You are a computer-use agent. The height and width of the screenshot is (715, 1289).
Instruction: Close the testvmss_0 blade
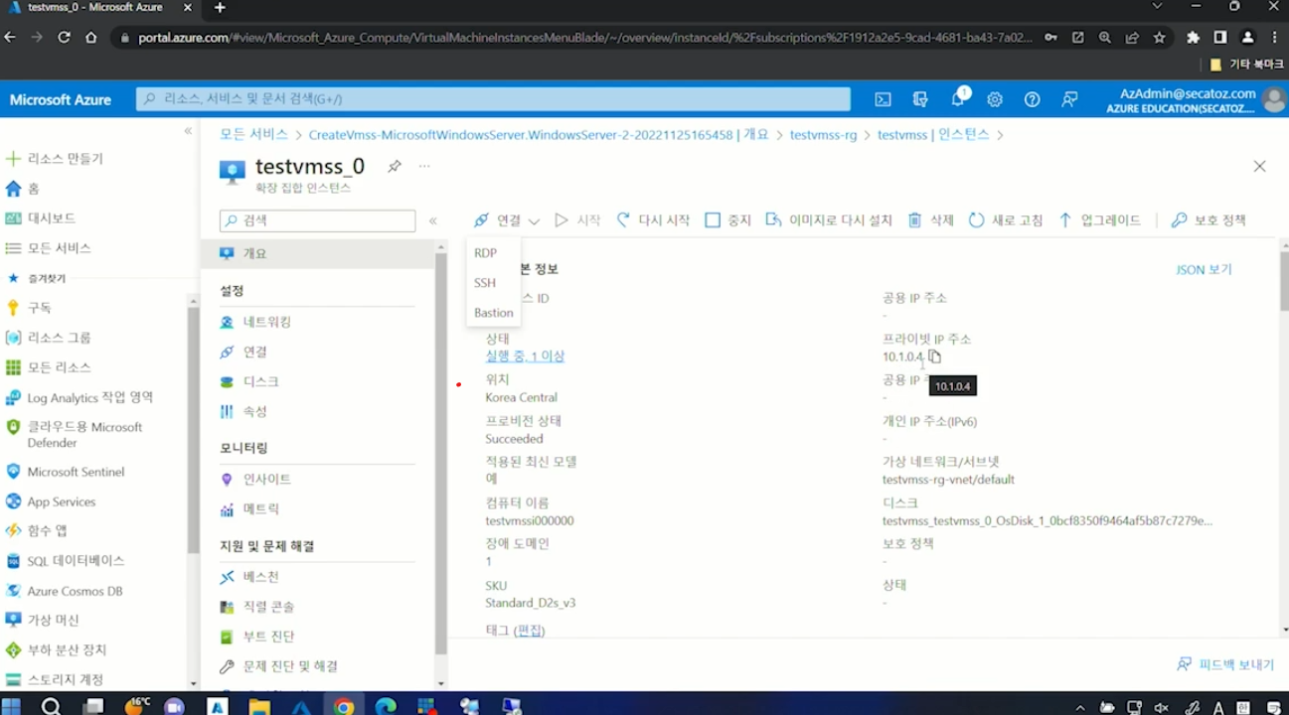point(1259,166)
